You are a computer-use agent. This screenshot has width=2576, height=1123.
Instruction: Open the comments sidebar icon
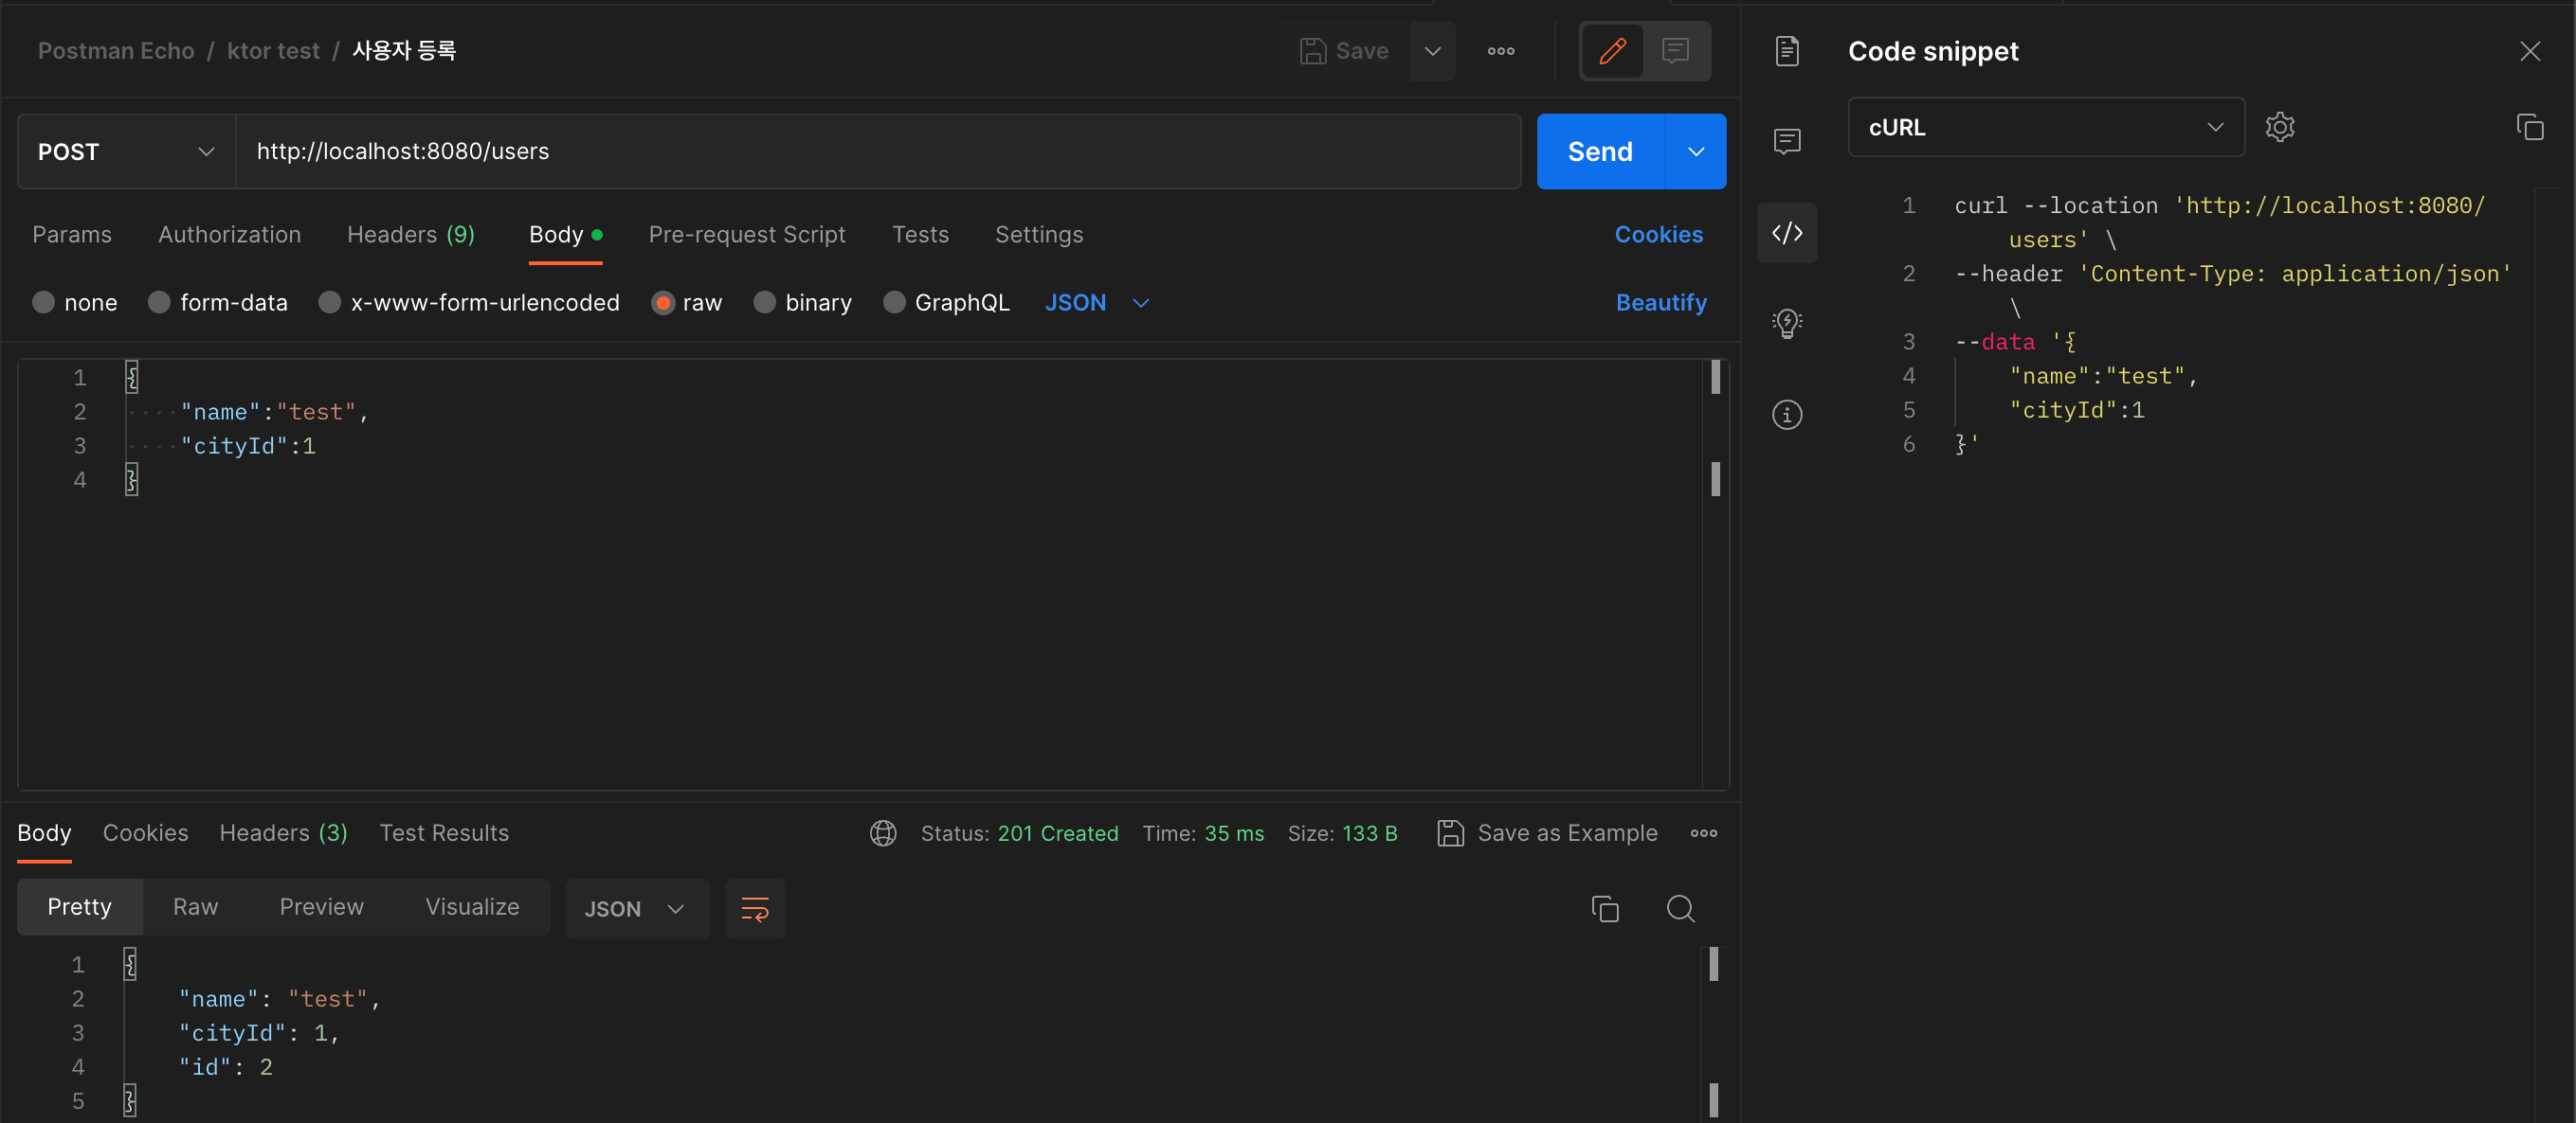pyautogui.click(x=1786, y=141)
